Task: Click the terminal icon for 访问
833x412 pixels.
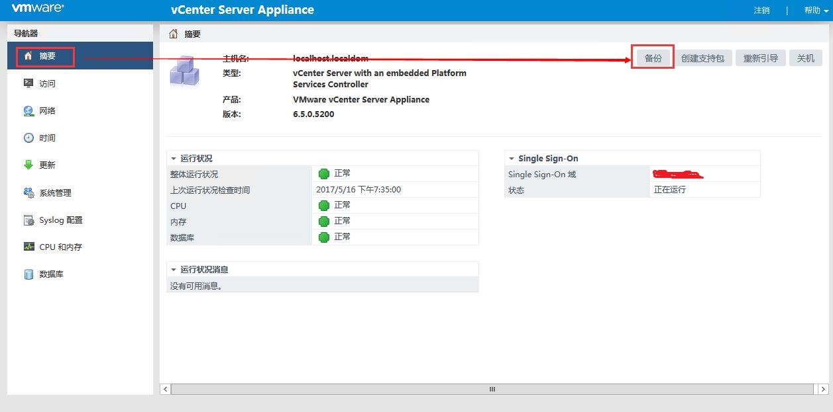Action: coord(28,83)
